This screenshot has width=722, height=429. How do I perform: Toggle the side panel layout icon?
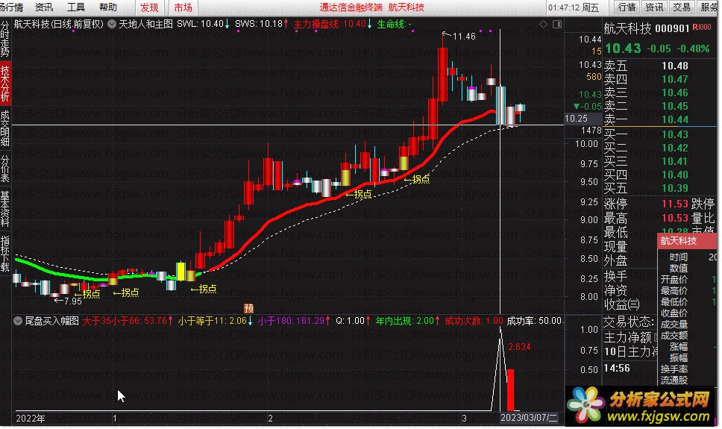click(556, 24)
